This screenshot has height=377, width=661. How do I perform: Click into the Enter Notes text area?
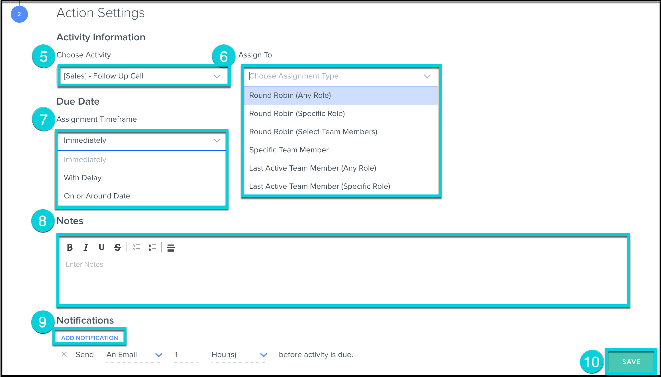tap(342, 279)
